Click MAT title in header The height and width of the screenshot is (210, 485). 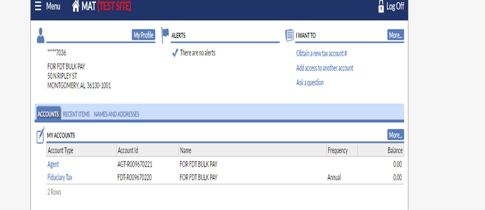[89, 6]
